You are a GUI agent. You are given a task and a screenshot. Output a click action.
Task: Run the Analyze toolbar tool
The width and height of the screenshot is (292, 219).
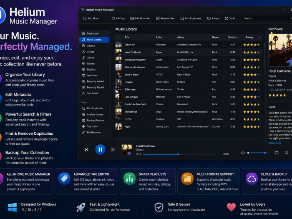[x=213, y=18]
